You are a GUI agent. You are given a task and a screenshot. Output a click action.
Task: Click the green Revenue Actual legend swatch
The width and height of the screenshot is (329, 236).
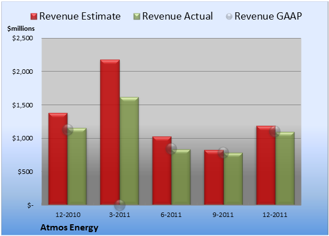tap(137, 16)
